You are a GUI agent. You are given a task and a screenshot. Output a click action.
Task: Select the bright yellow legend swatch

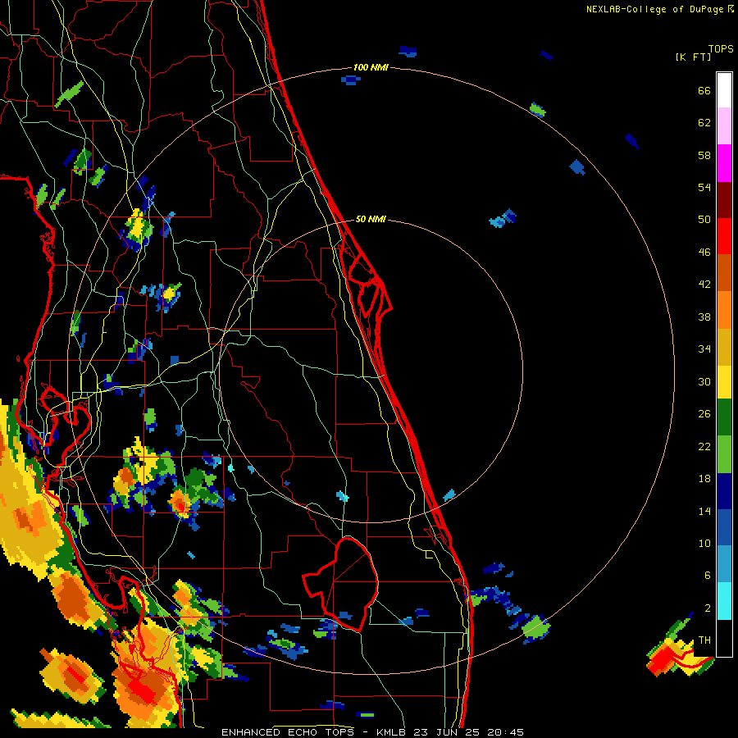click(724, 382)
